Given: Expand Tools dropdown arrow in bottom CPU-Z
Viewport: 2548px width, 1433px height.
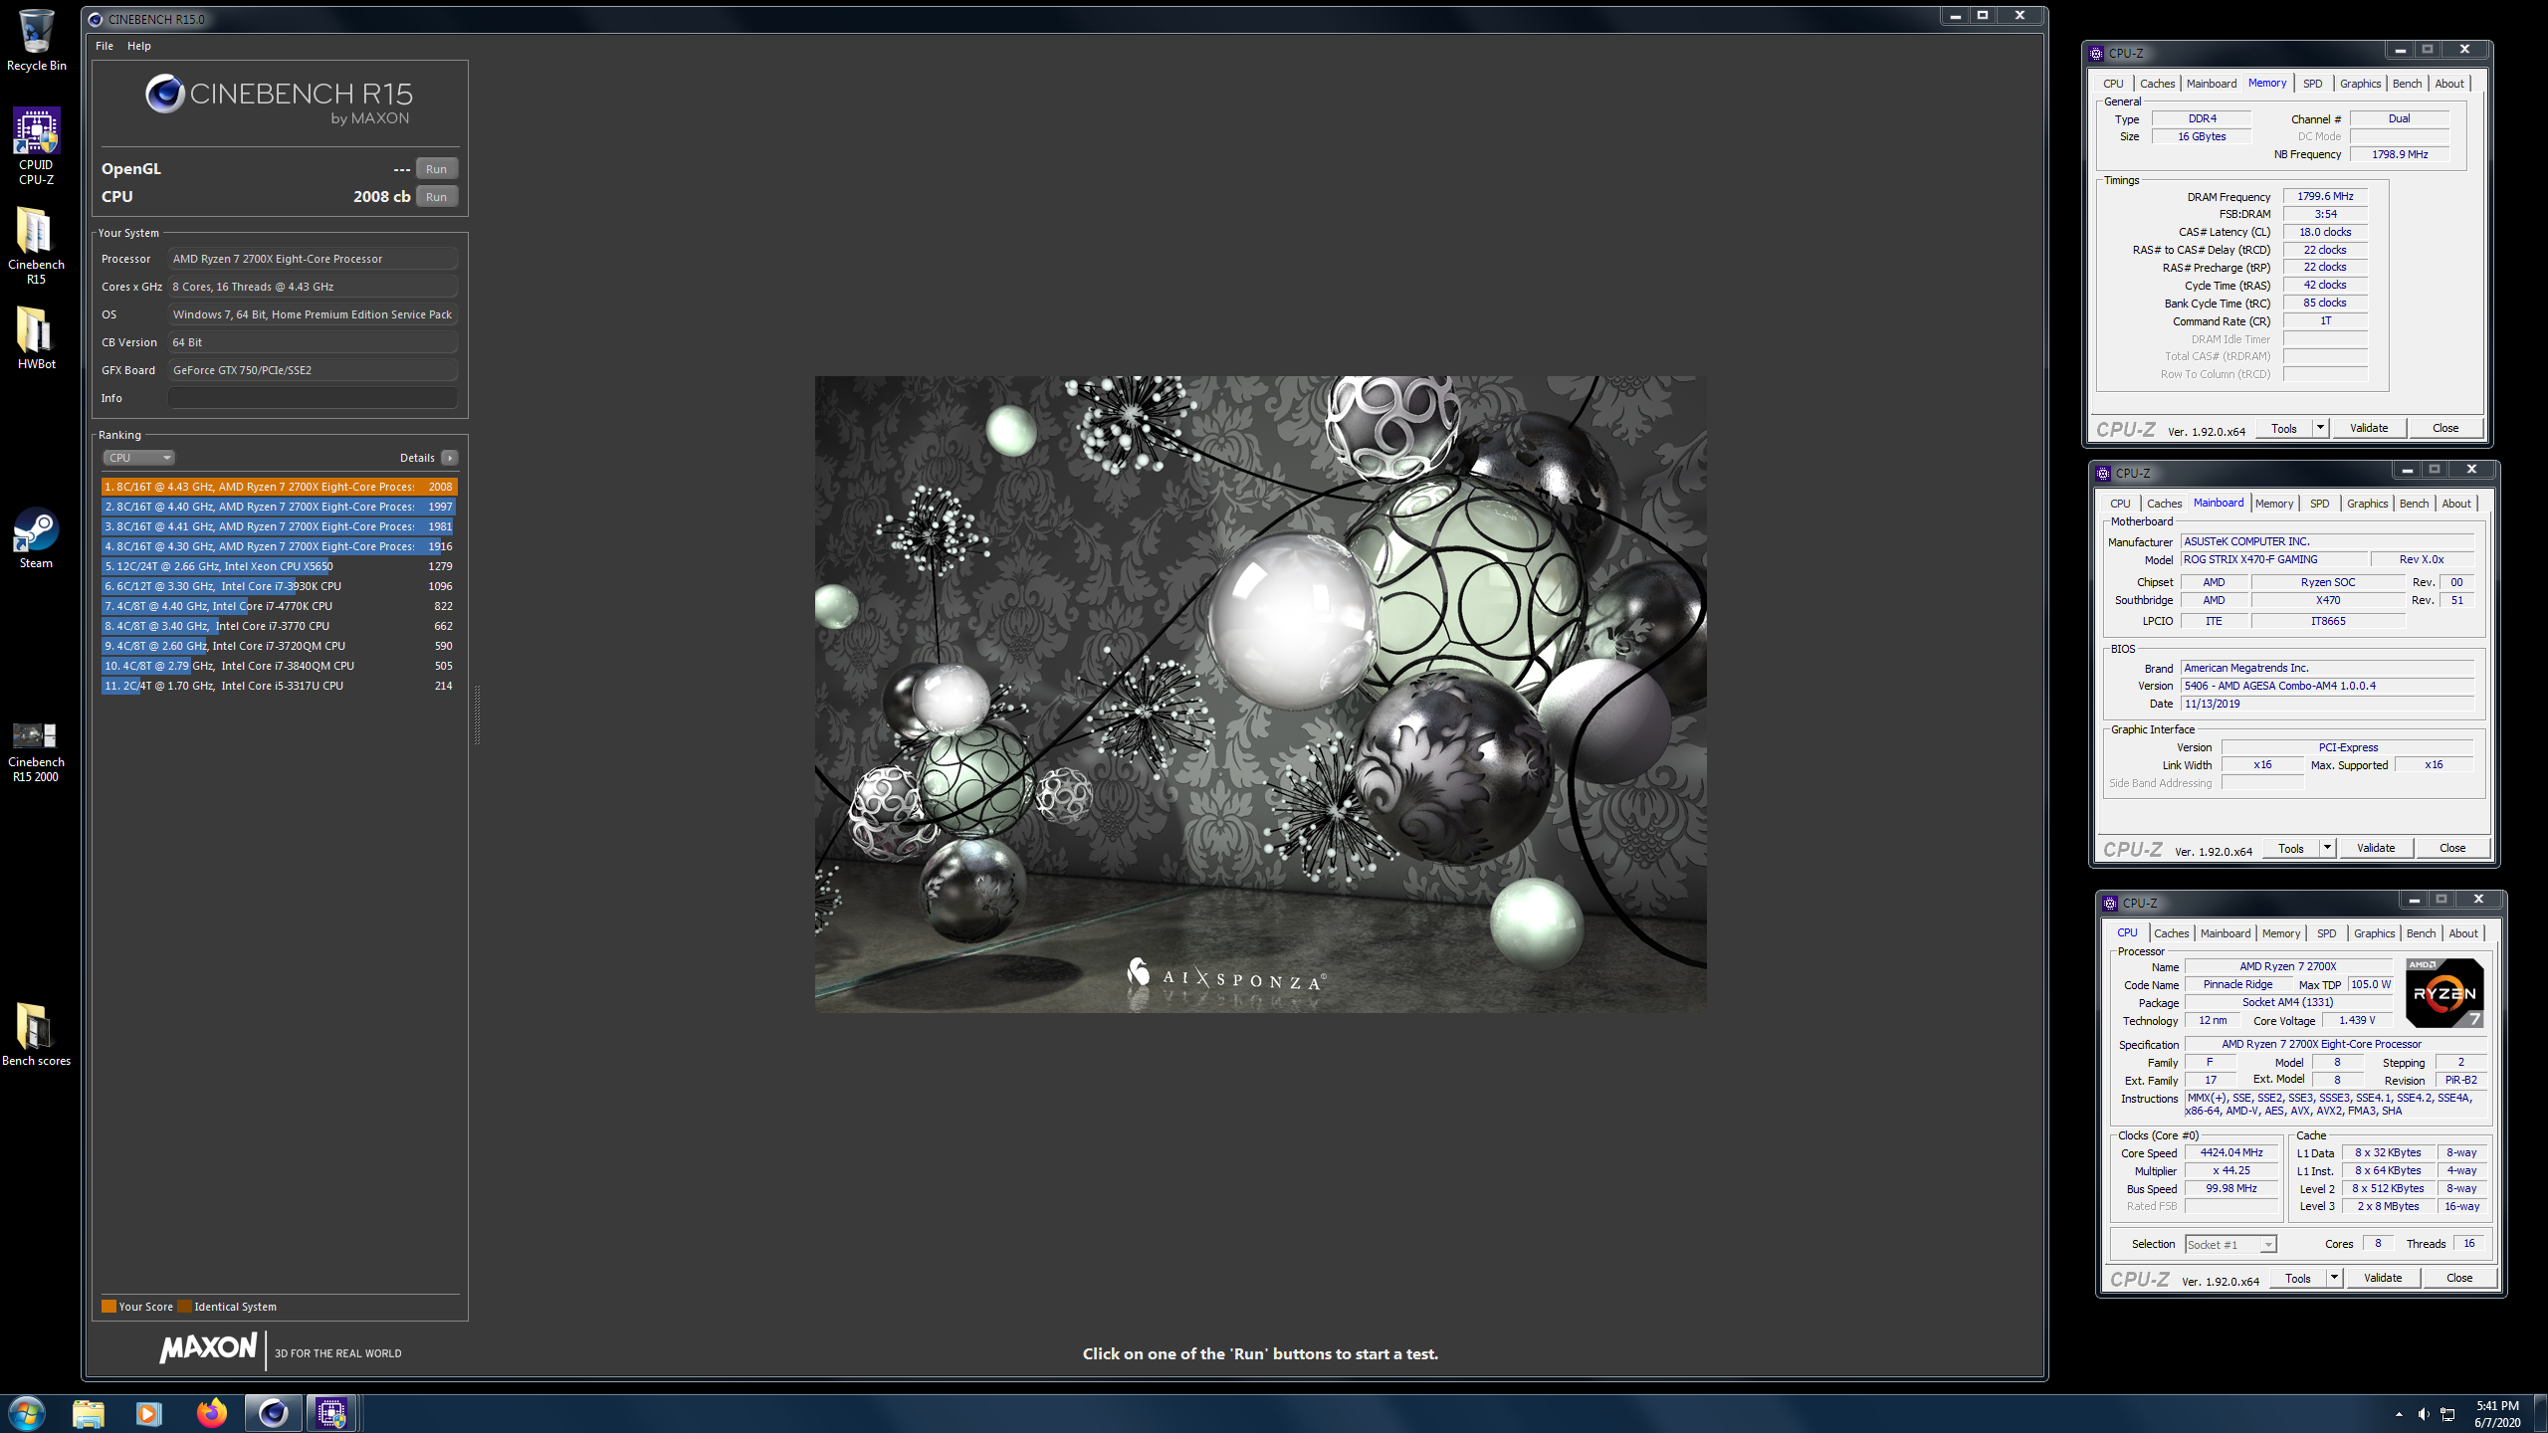Looking at the screenshot, I should 2334,1278.
